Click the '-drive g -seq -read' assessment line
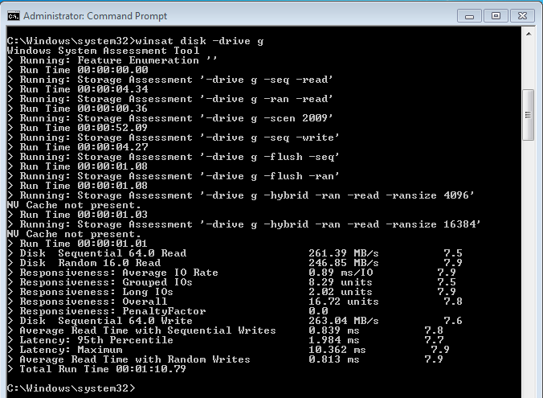Viewport: 543px width, 398px height. pyautogui.click(x=169, y=80)
